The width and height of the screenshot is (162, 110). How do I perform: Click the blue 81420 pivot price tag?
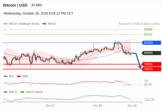[151, 43]
